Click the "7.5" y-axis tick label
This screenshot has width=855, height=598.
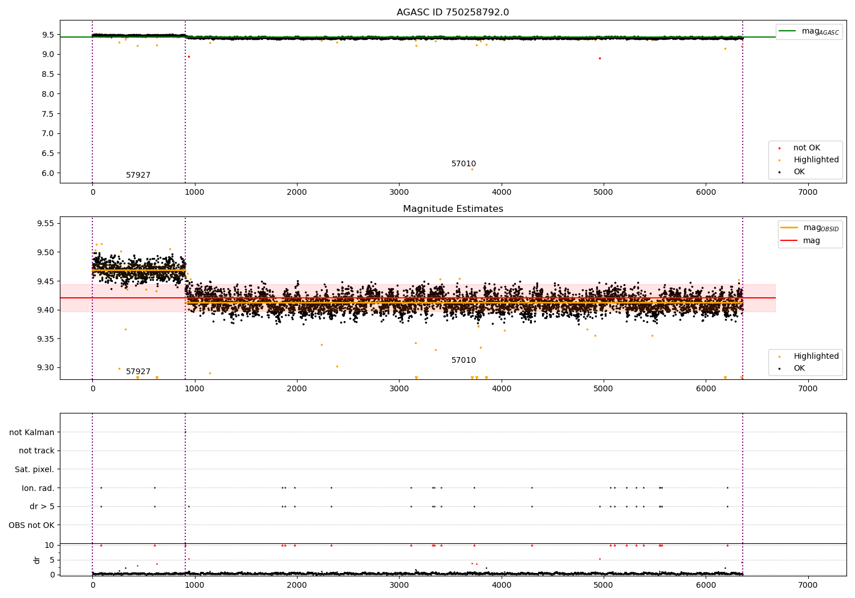pyautogui.click(x=48, y=114)
